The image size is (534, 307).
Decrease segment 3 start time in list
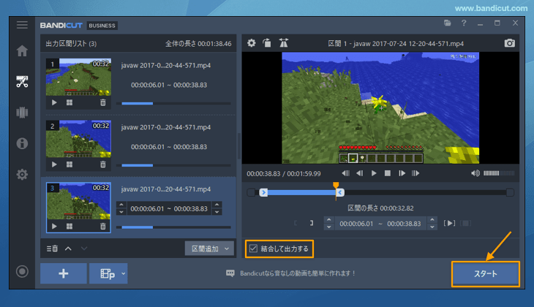[121, 213]
